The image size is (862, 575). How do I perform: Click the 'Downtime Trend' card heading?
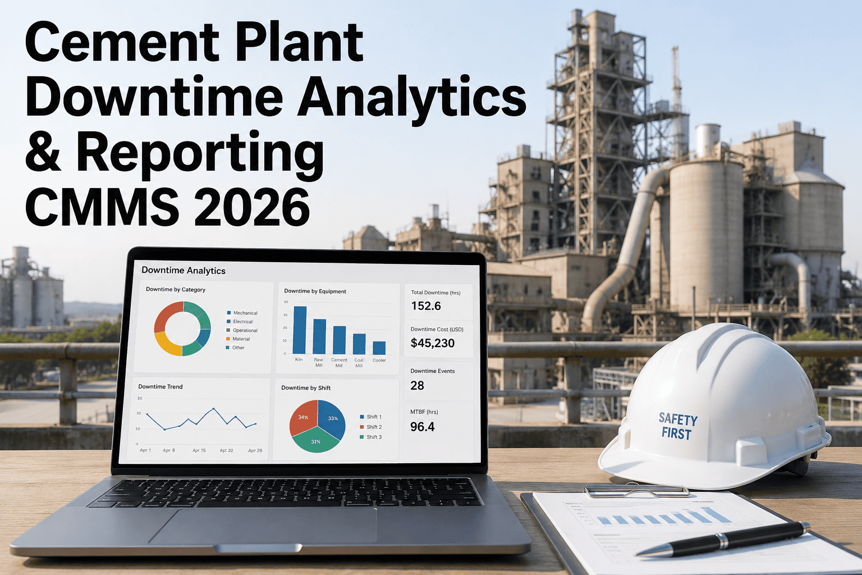[161, 387]
